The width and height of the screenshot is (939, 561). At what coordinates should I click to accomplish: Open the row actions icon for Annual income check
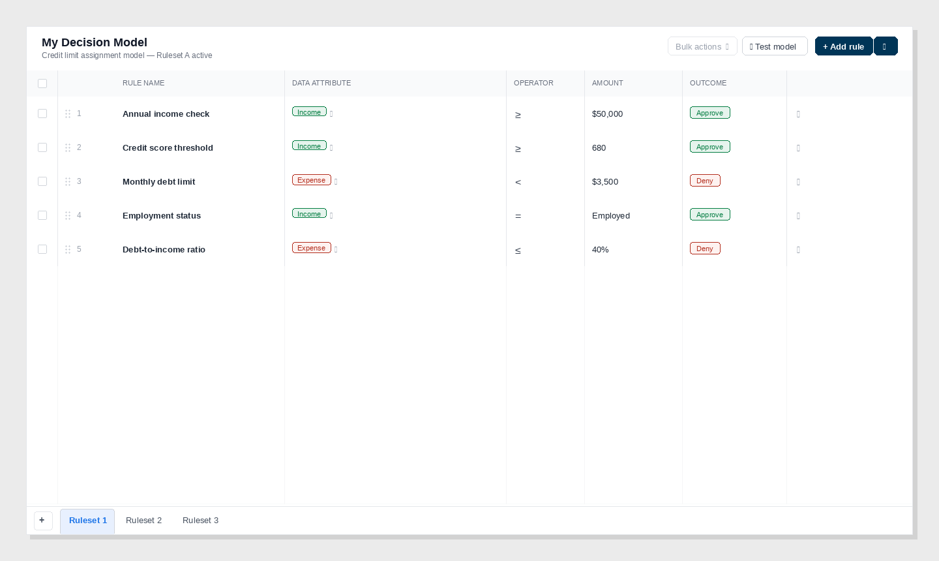(x=798, y=114)
